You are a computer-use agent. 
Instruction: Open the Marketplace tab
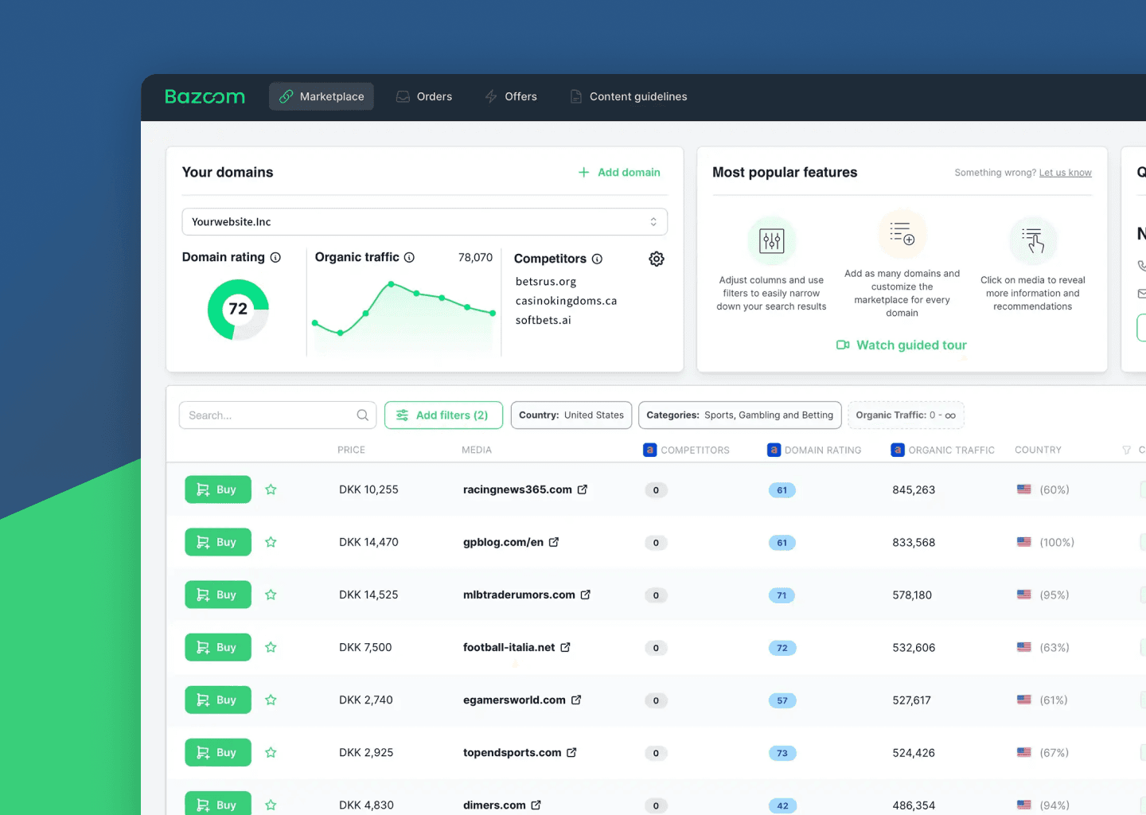(321, 96)
